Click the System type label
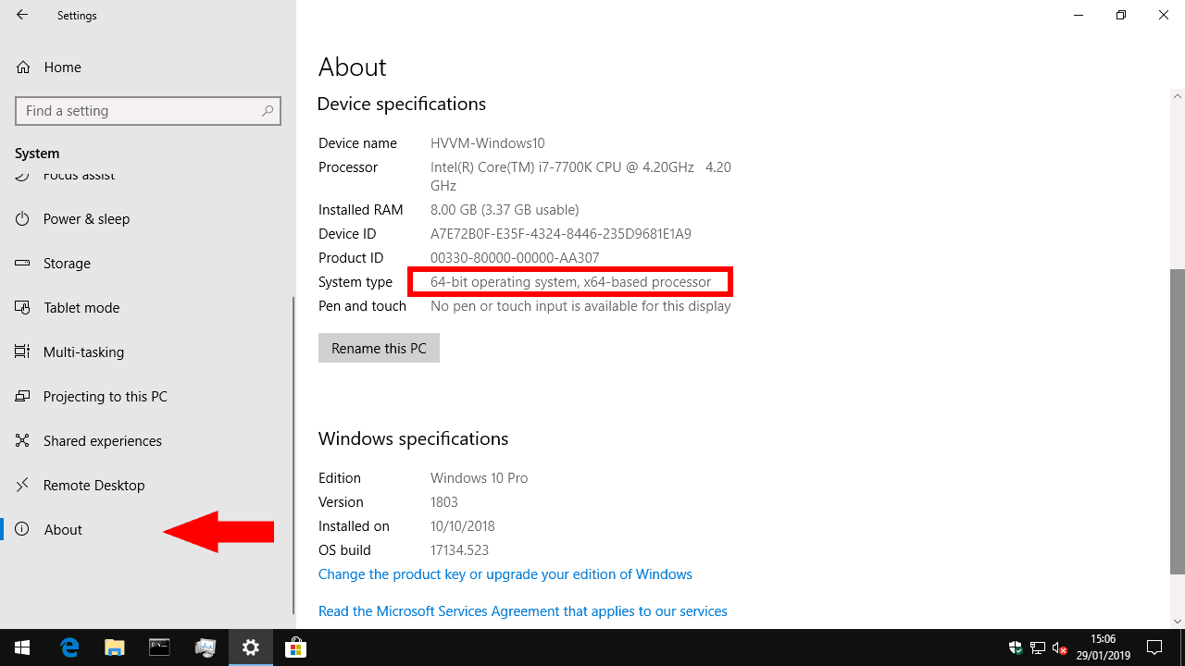 coord(355,282)
